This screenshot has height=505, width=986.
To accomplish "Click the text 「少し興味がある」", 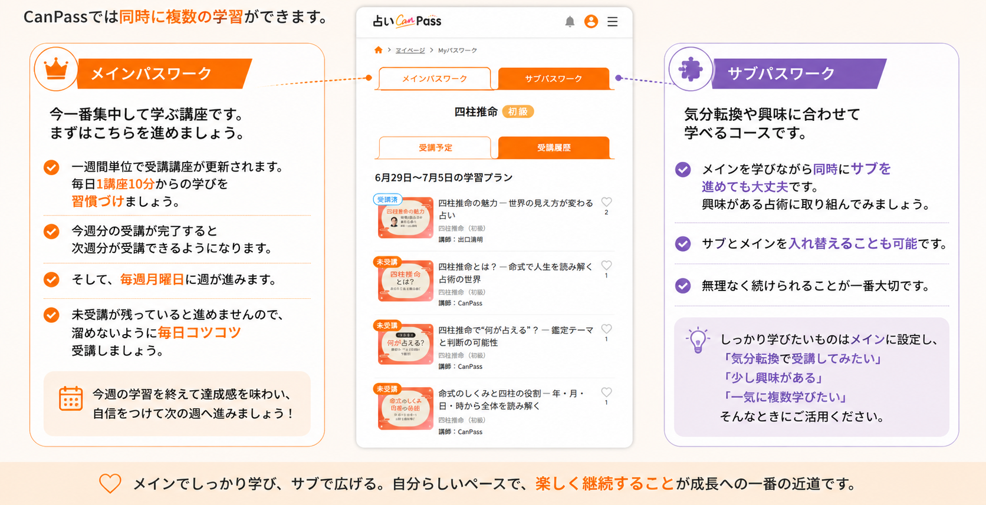I will click(773, 378).
